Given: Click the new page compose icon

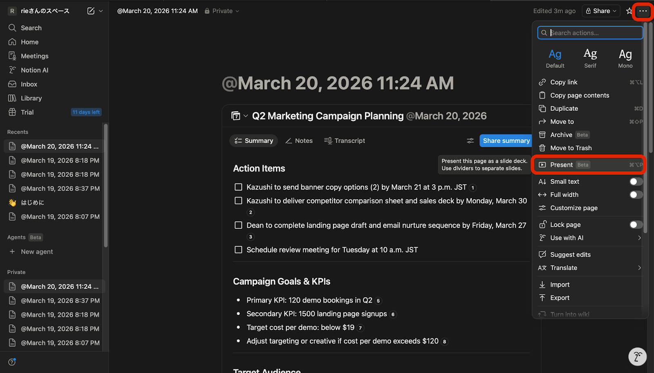Looking at the screenshot, I should point(90,11).
